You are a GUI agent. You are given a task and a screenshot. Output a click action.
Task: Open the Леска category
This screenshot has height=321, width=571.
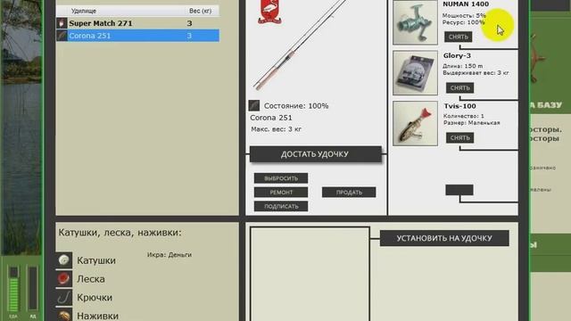91,279
